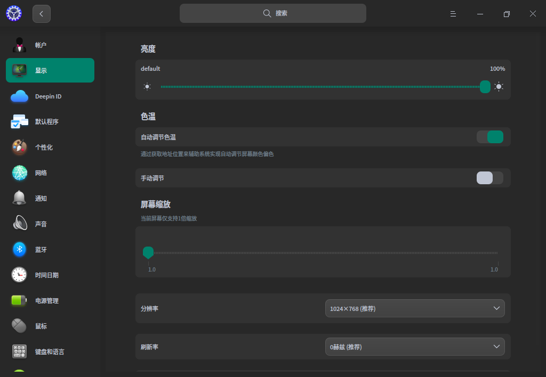Image resolution: width=546 pixels, height=377 pixels.
Task: Click the brightness slider handle
Action: [485, 87]
